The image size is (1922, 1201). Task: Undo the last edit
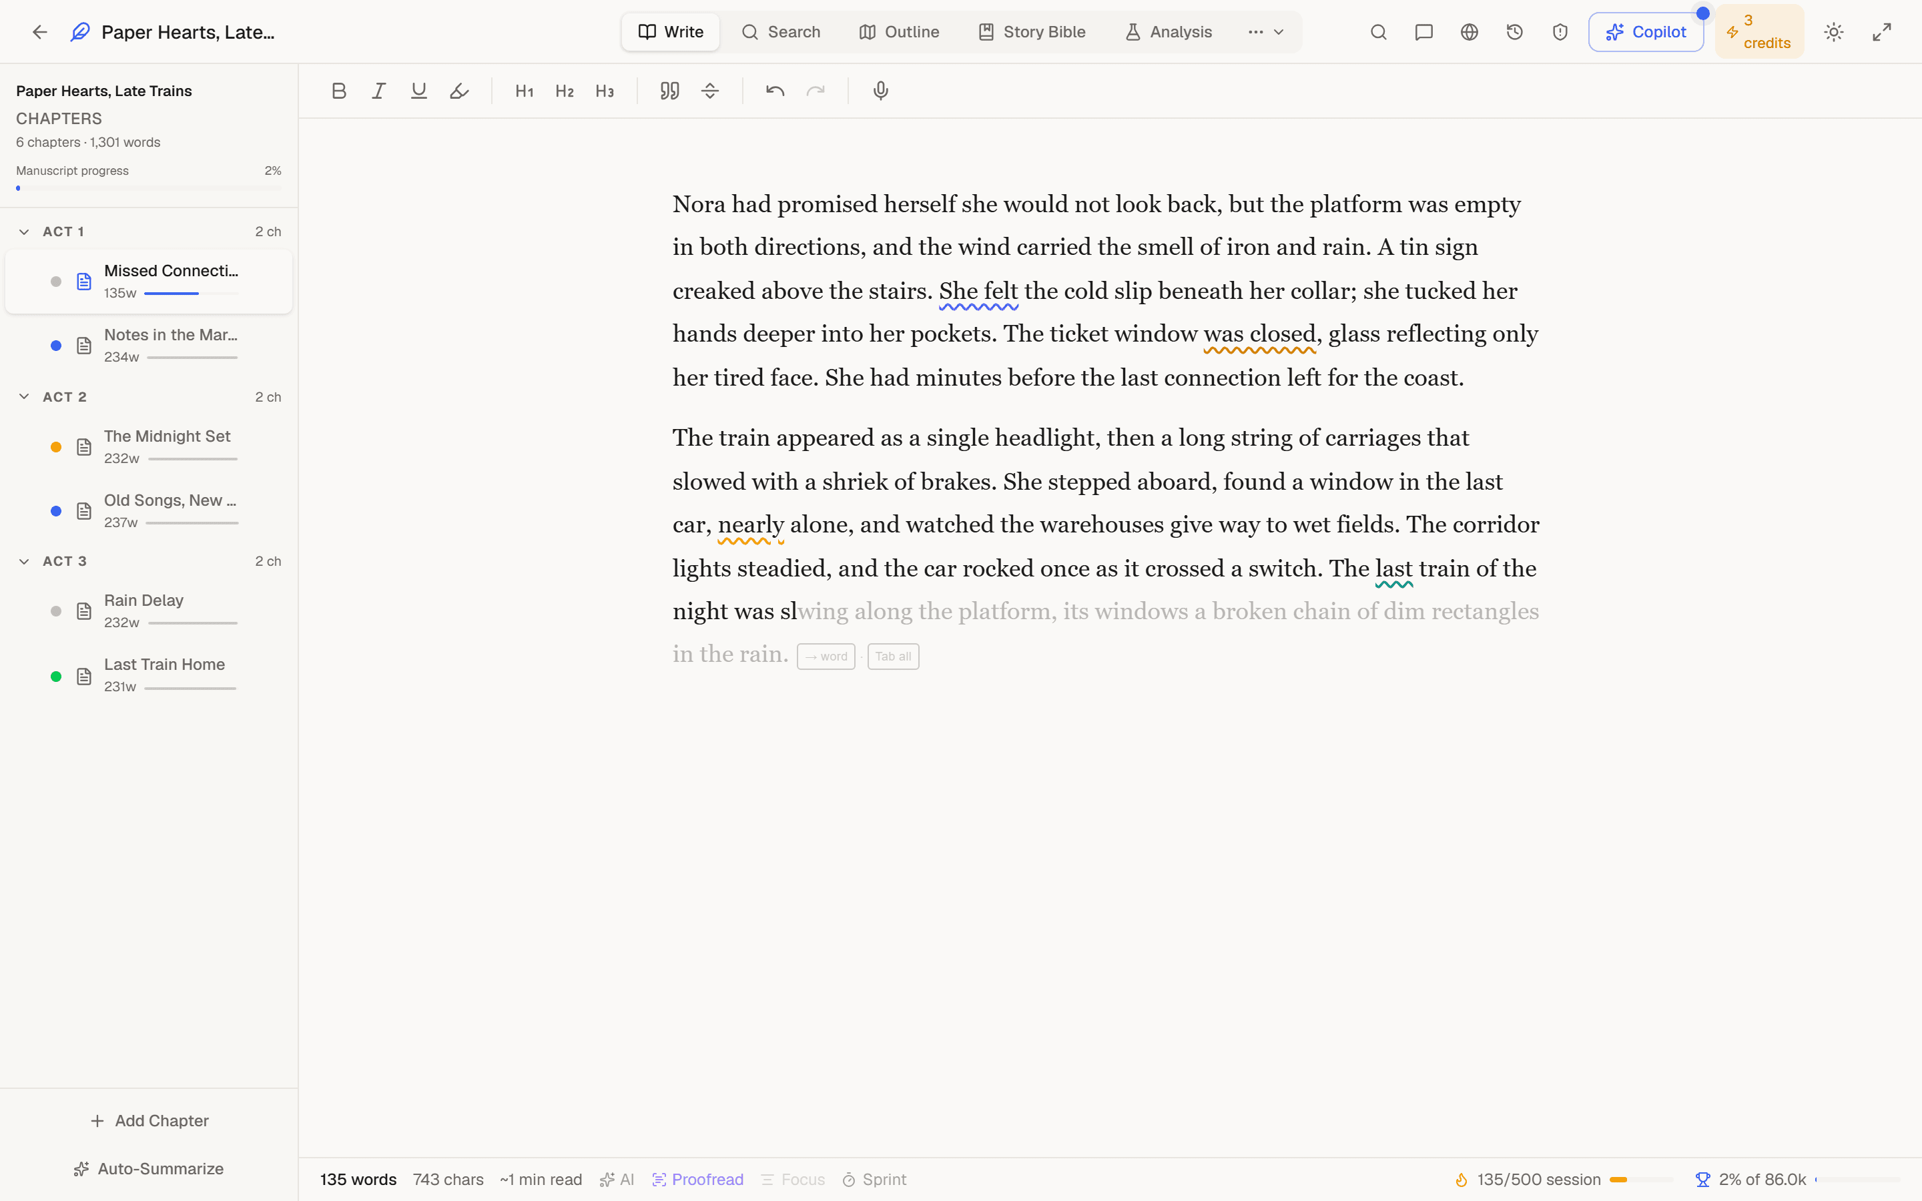(775, 91)
